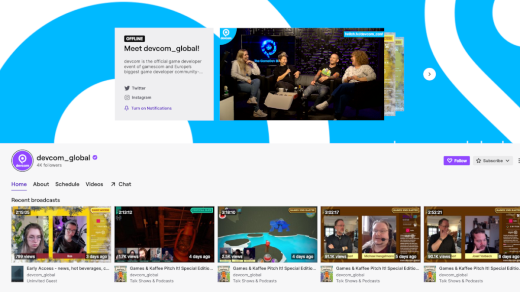Click the Uninvited Guest category link
The image size is (520, 292).
tap(42, 281)
